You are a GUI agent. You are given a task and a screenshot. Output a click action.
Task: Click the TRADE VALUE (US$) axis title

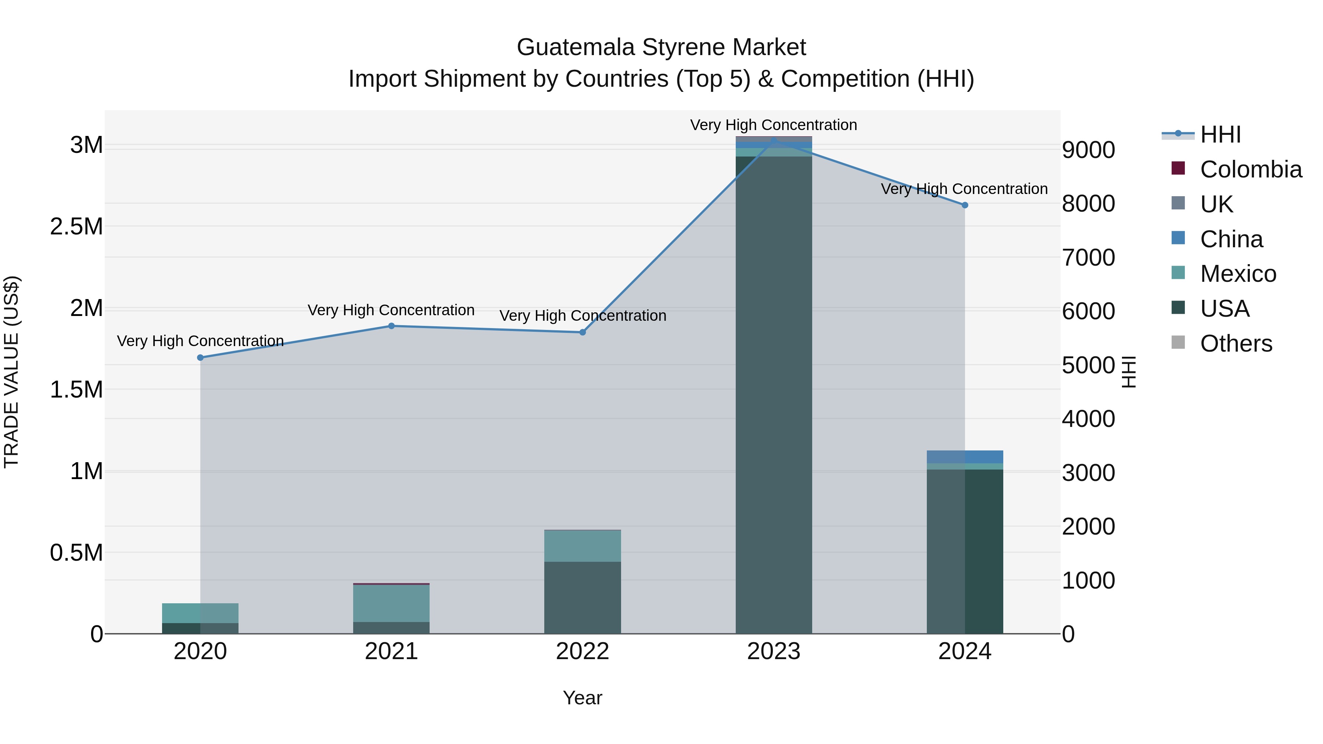(11, 372)
